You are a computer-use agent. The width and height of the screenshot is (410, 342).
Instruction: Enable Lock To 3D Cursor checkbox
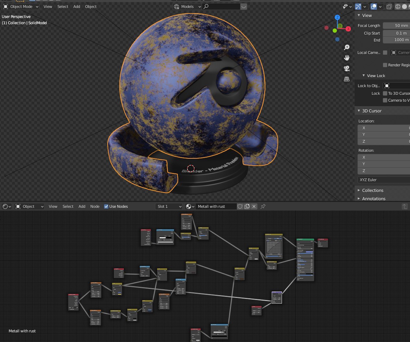(x=385, y=93)
